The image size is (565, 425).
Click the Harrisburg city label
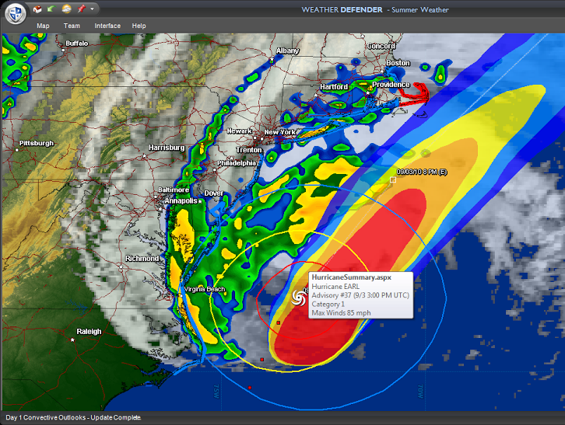pyautogui.click(x=167, y=148)
